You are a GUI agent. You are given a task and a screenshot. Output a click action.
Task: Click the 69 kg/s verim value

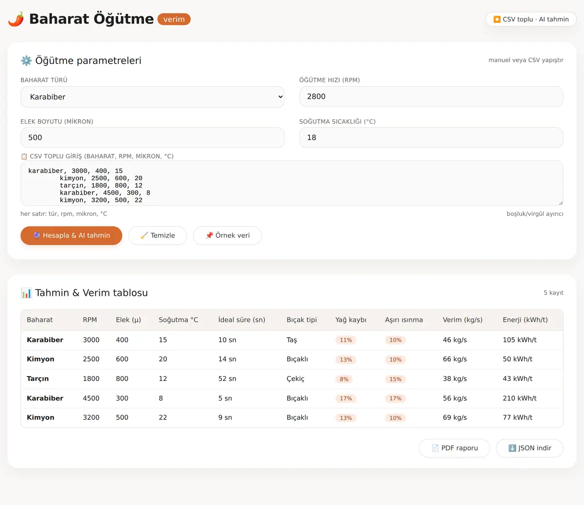tap(455, 417)
